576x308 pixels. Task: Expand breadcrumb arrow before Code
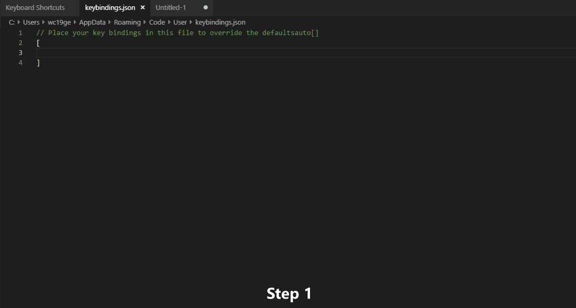[145, 23]
